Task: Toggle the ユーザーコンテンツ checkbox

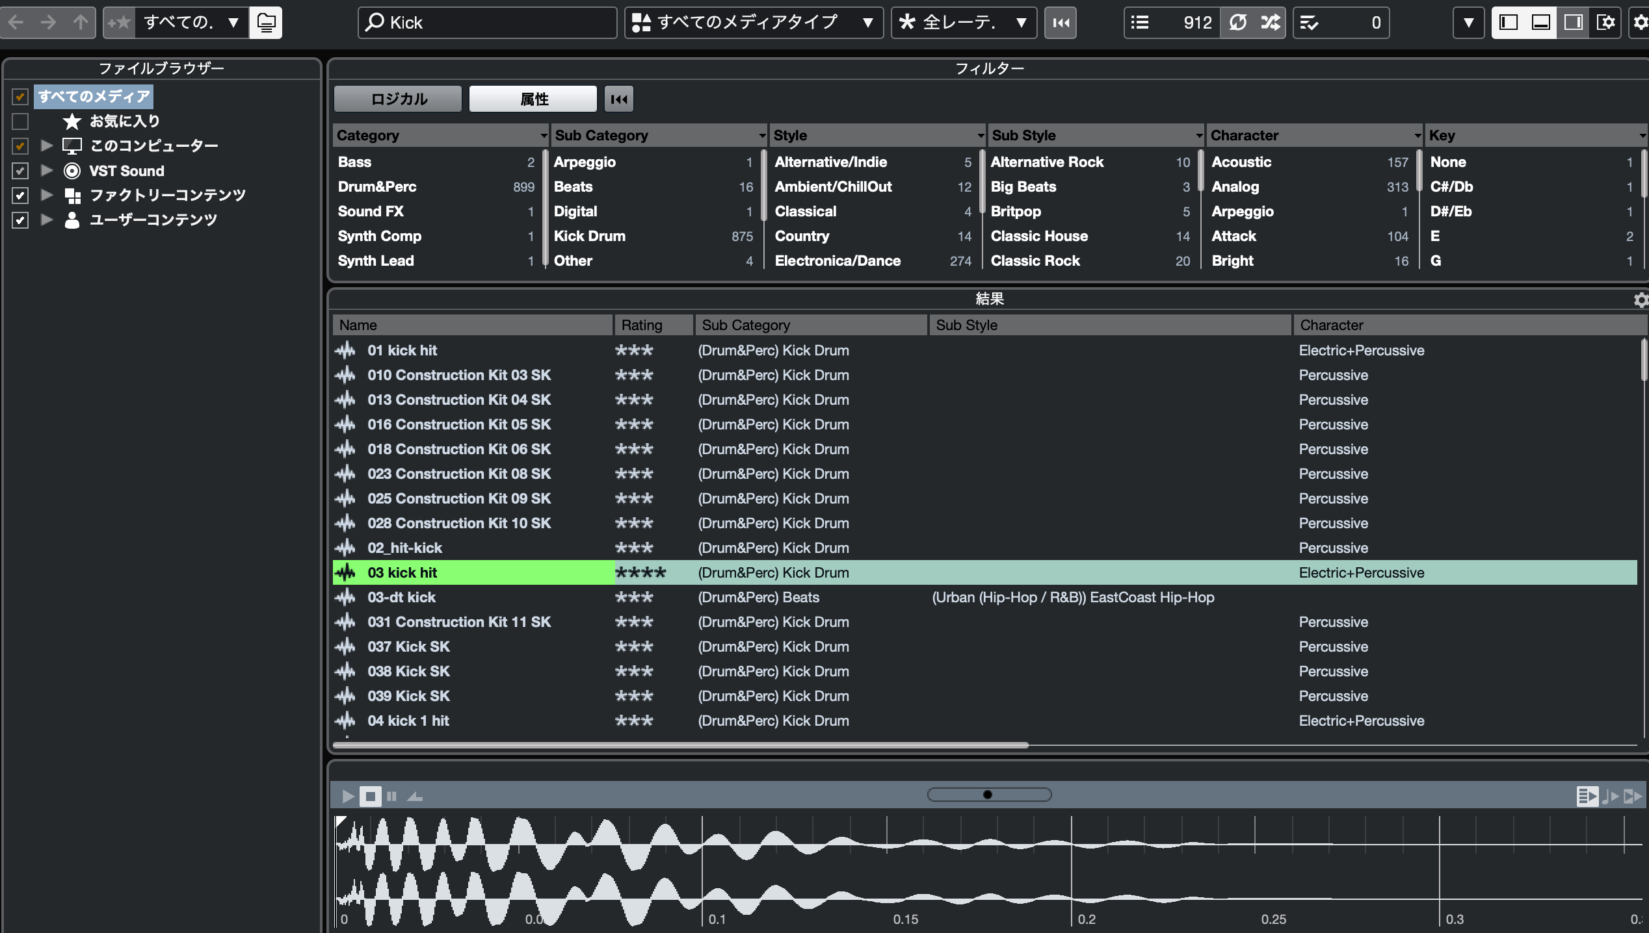Action: (x=20, y=220)
